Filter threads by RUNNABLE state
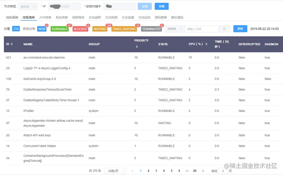 [60, 29]
